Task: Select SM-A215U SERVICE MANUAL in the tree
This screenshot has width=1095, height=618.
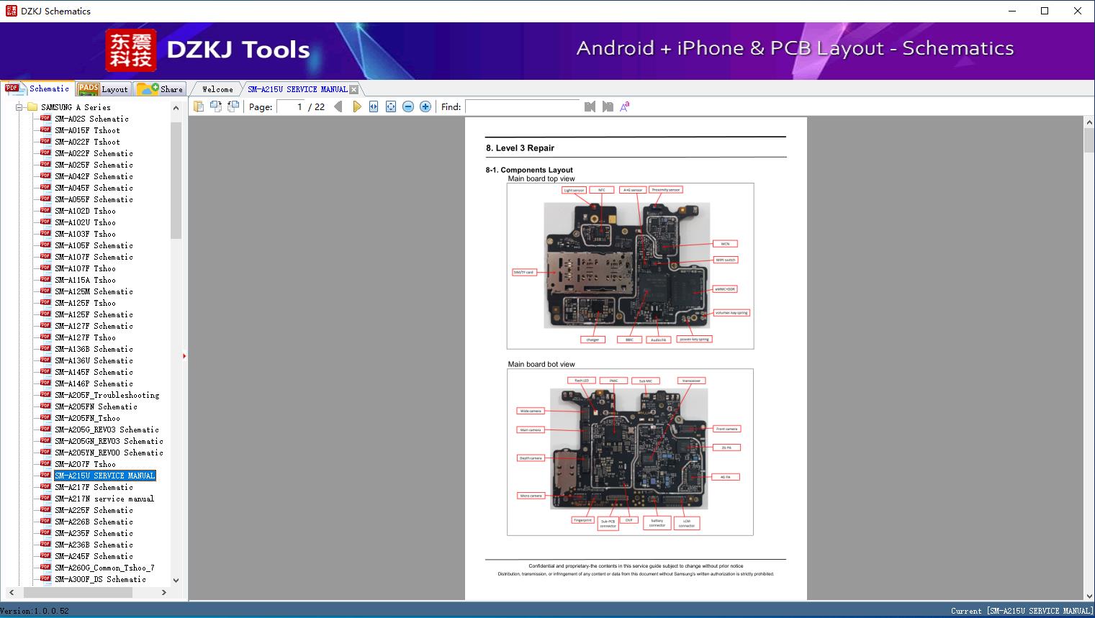Action: click(x=105, y=476)
